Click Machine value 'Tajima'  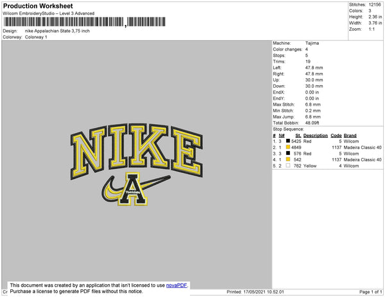coord(312,43)
